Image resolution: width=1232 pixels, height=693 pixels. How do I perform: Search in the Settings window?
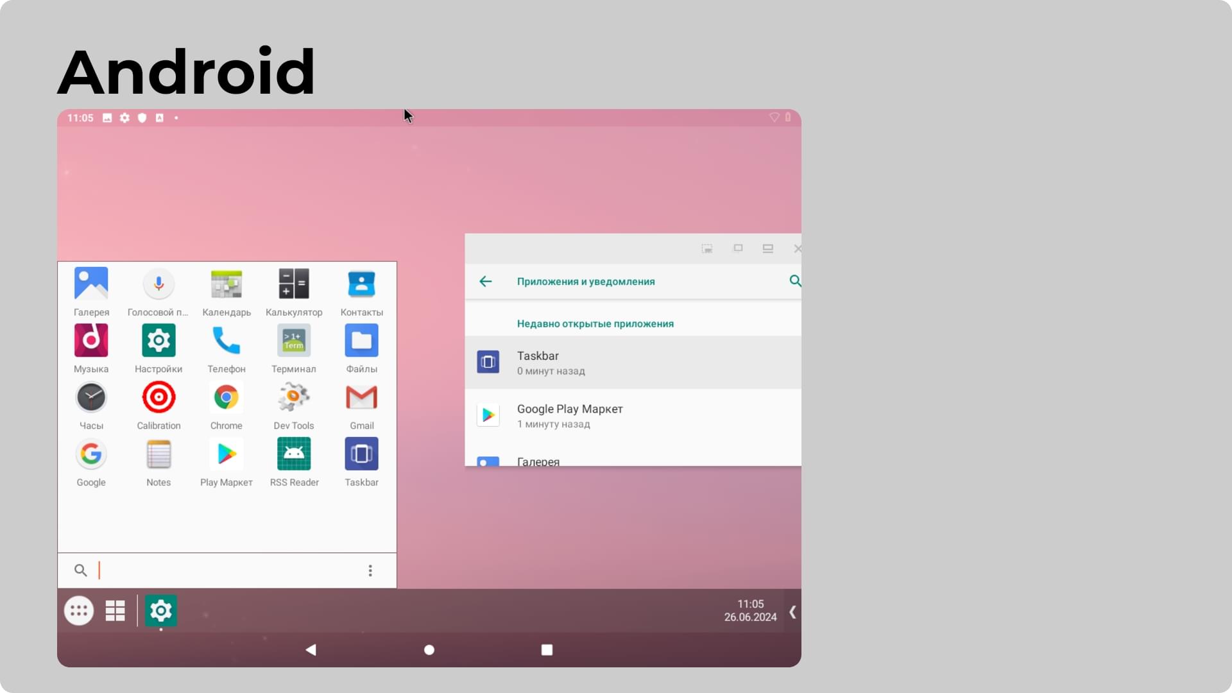(795, 281)
